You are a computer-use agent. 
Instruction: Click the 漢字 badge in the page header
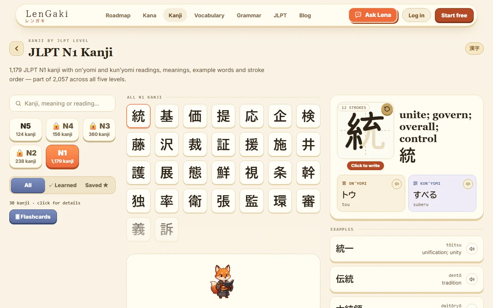(x=475, y=49)
